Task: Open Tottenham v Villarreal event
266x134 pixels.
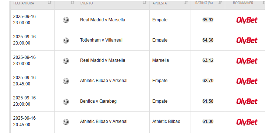Action: click(101, 40)
